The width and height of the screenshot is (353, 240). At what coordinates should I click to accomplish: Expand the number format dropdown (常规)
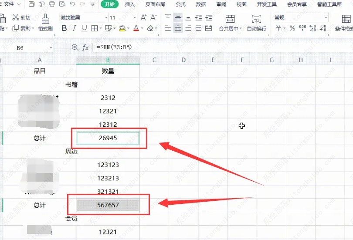click(x=326, y=18)
